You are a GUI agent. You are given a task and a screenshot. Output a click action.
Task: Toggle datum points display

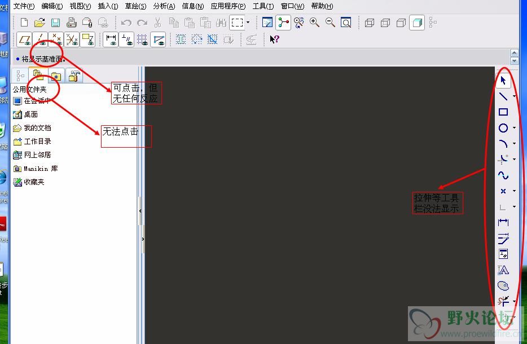(x=56, y=39)
